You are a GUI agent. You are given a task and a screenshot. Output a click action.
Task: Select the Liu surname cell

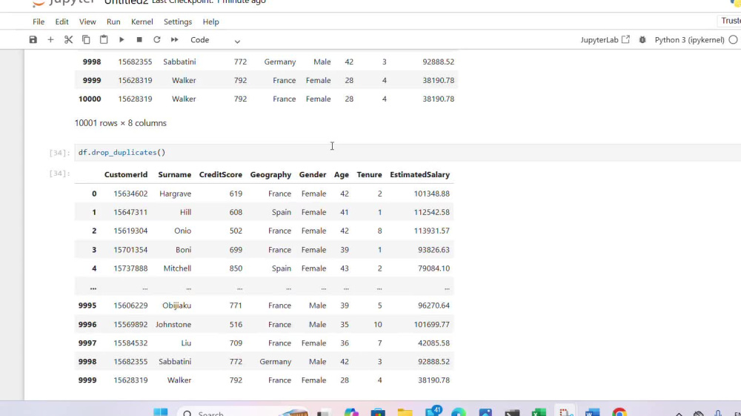pyautogui.click(x=186, y=343)
